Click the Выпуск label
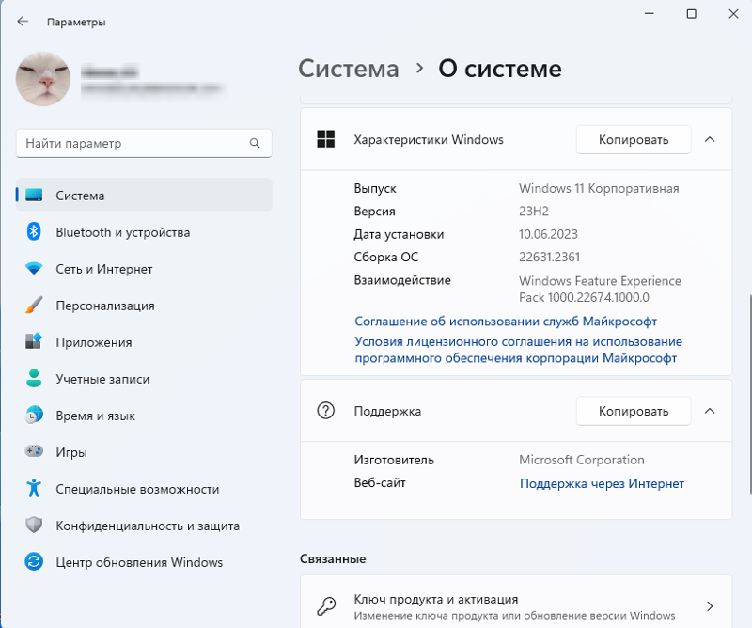Viewport: 752px width, 628px height. pos(375,189)
